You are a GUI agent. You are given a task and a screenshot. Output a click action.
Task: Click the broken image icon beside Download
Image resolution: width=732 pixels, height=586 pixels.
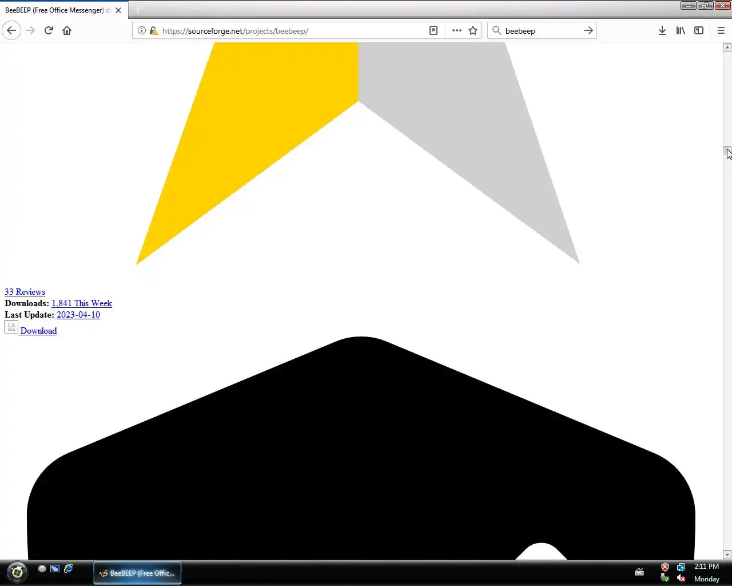(11, 327)
